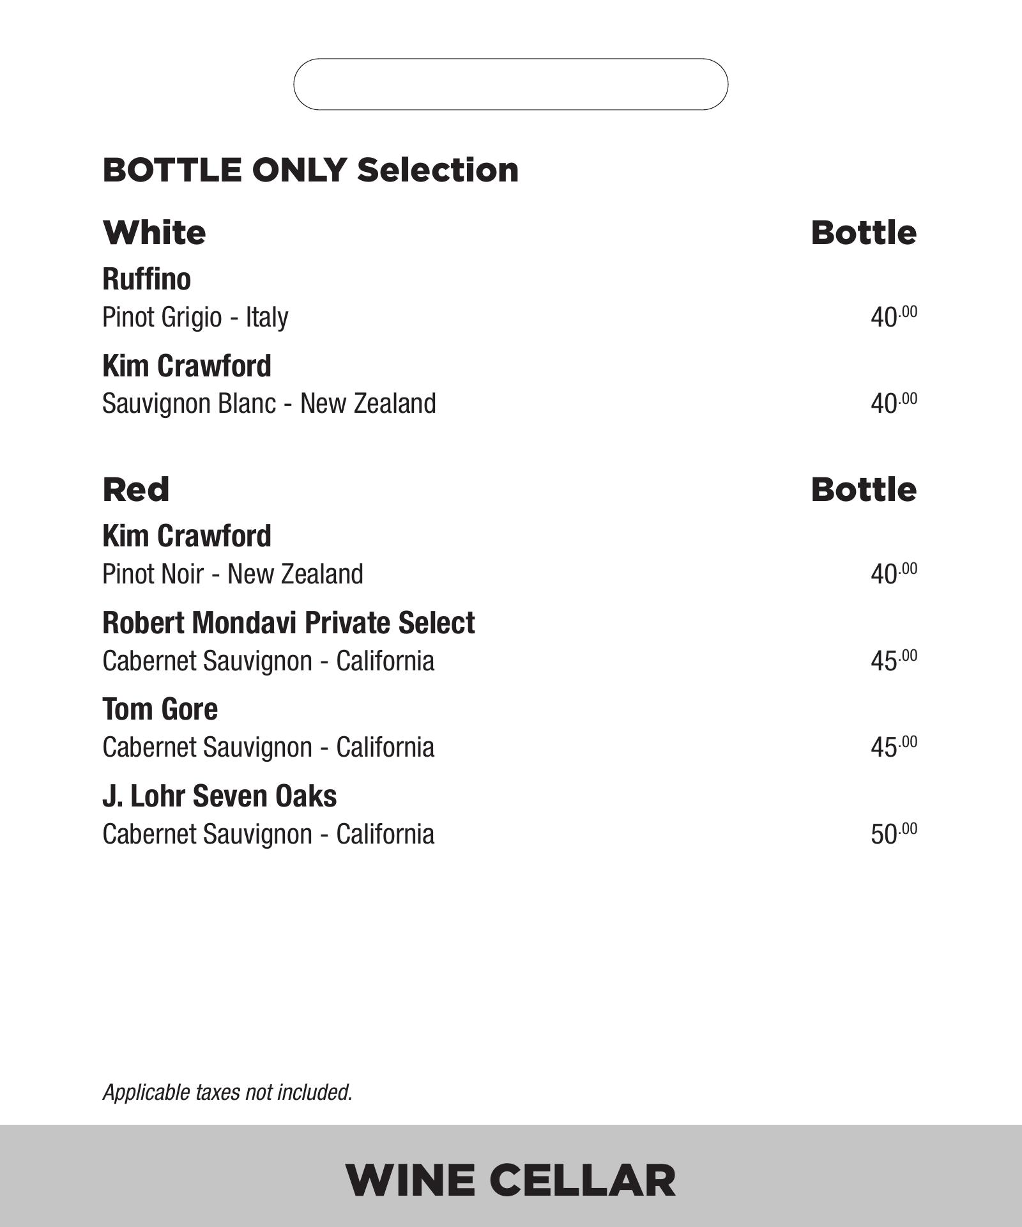The height and width of the screenshot is (1227, 1022).
Task: Select Kim Crawford under the Red section
Action: point(187,536)
